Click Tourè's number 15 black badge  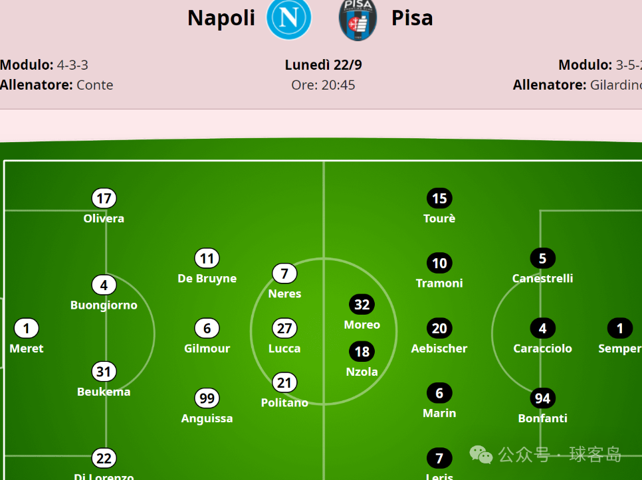pyautogui.click(x=439, y=199)
